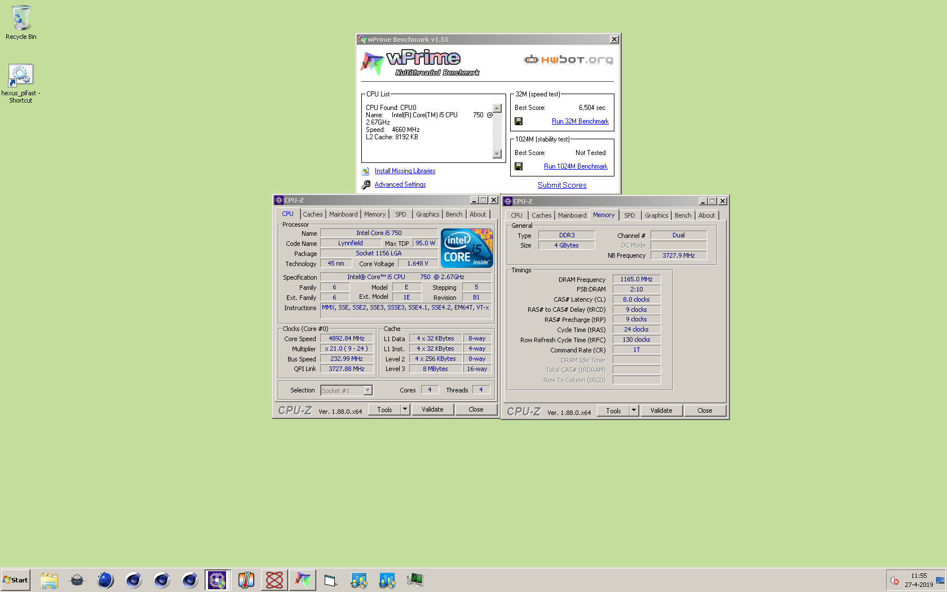Select CPU tab in right CPU-Z window

pos(517,215)
